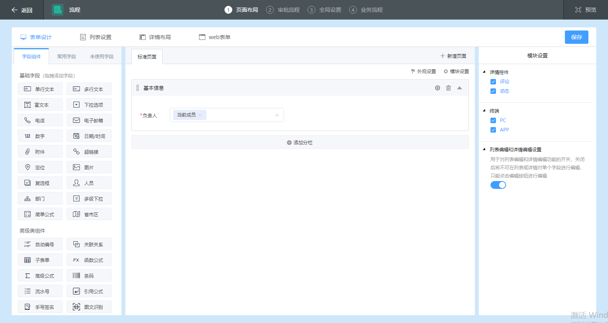The width and height of the screenshot is (608, 323).
Task: Select the 引用公式 component
Action: (89, 291)
